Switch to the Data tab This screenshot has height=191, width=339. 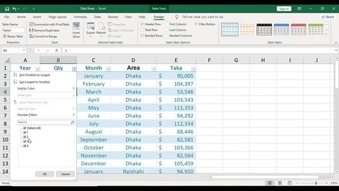(97, 17)
